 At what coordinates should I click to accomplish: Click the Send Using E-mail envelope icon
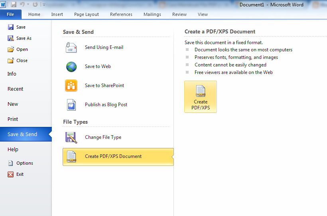[x=71, y=47]
